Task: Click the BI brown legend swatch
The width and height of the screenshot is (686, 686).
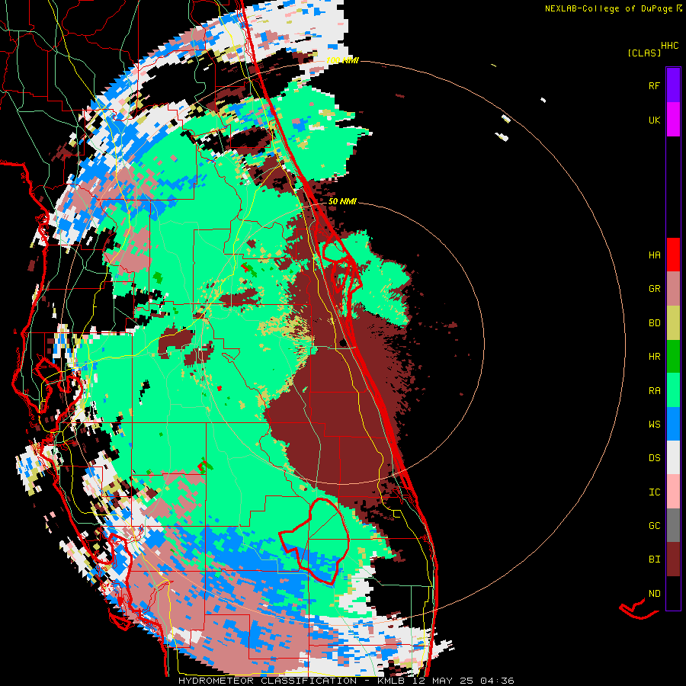Action: pyautogui.click(x=673, y=559)
